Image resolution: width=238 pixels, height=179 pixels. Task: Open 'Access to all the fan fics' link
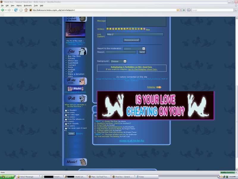pos(132,141)
